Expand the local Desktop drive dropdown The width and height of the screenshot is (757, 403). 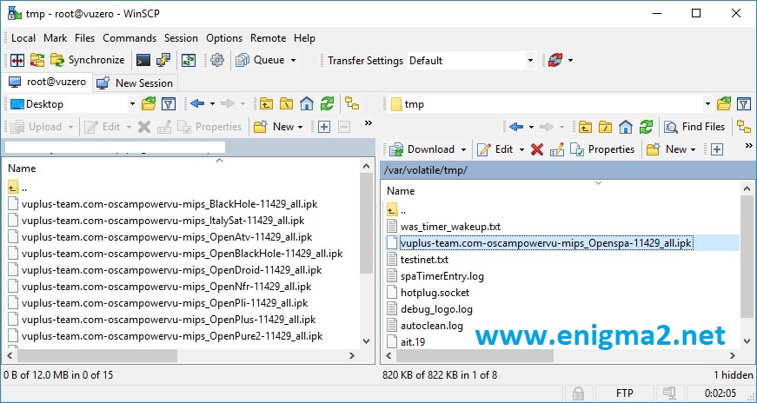pos(132,103)
